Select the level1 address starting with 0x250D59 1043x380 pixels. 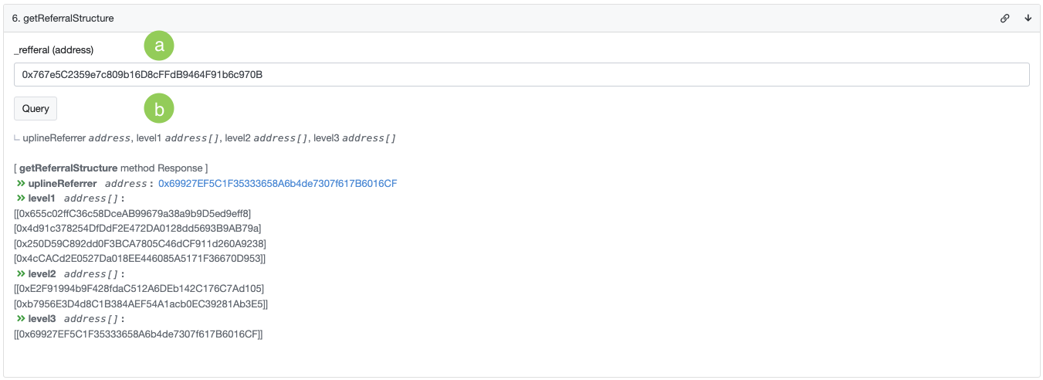click(x=141, y=243)
